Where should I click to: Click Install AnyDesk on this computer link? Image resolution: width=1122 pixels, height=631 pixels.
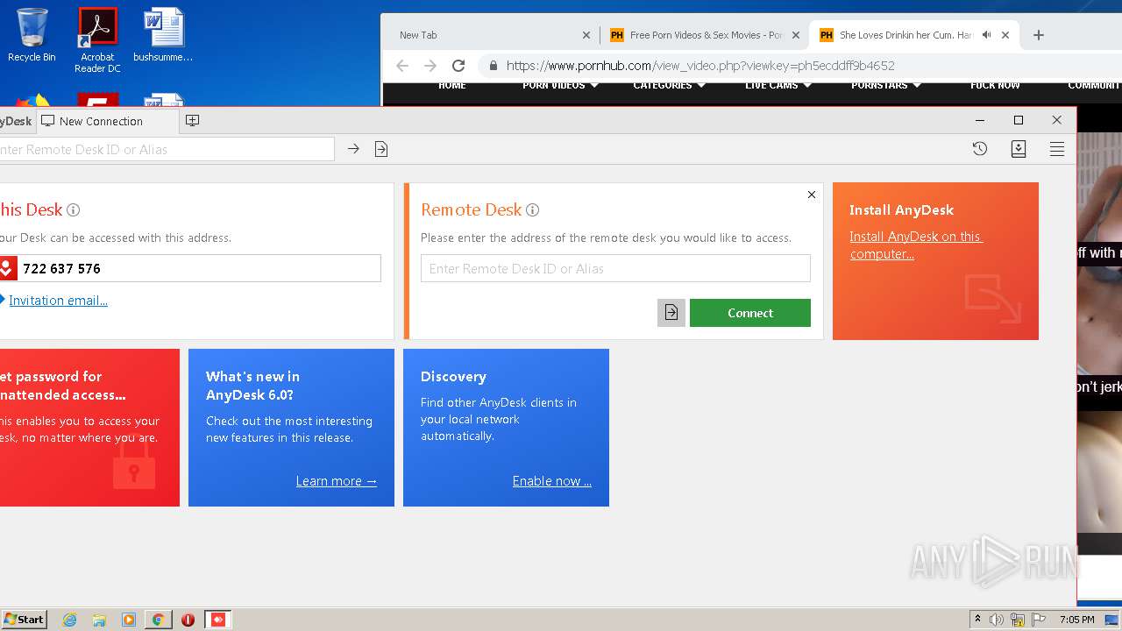coord(915,245)
